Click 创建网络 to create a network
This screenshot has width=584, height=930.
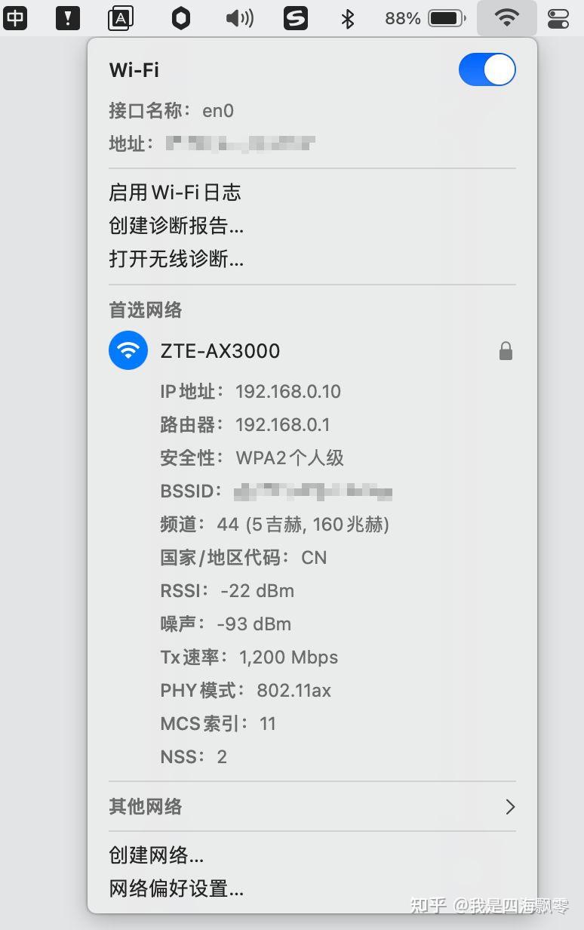(157, 855)
